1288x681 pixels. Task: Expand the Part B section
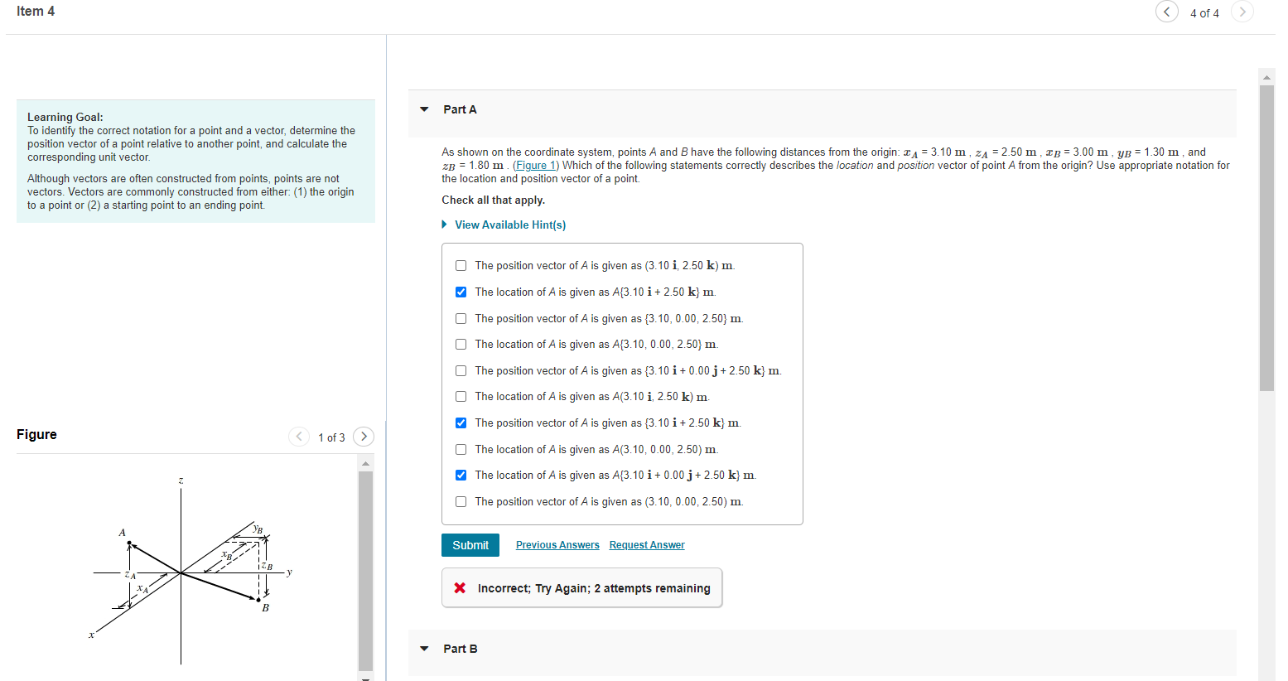(423, 649)
